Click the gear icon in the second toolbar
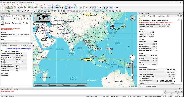Screen dimensions: 184x97 pyautogui.click(x=120, y=11)
